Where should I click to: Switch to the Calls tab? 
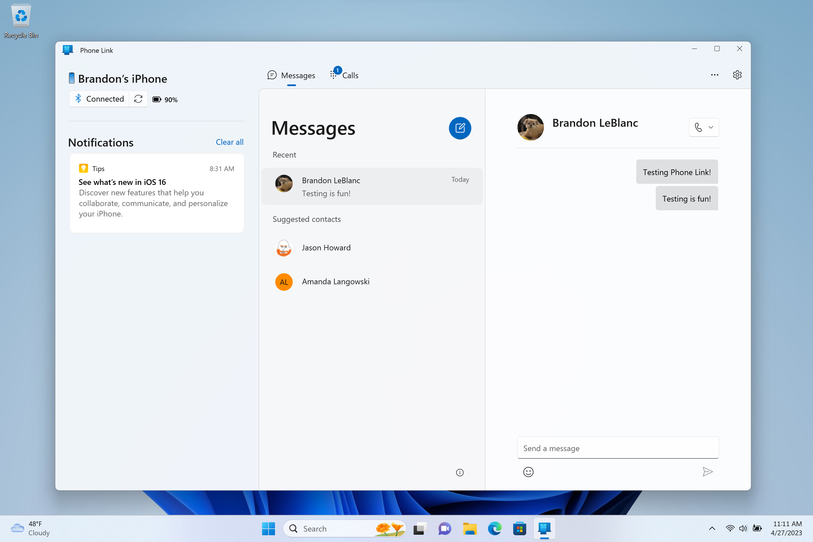click(345, 75)
